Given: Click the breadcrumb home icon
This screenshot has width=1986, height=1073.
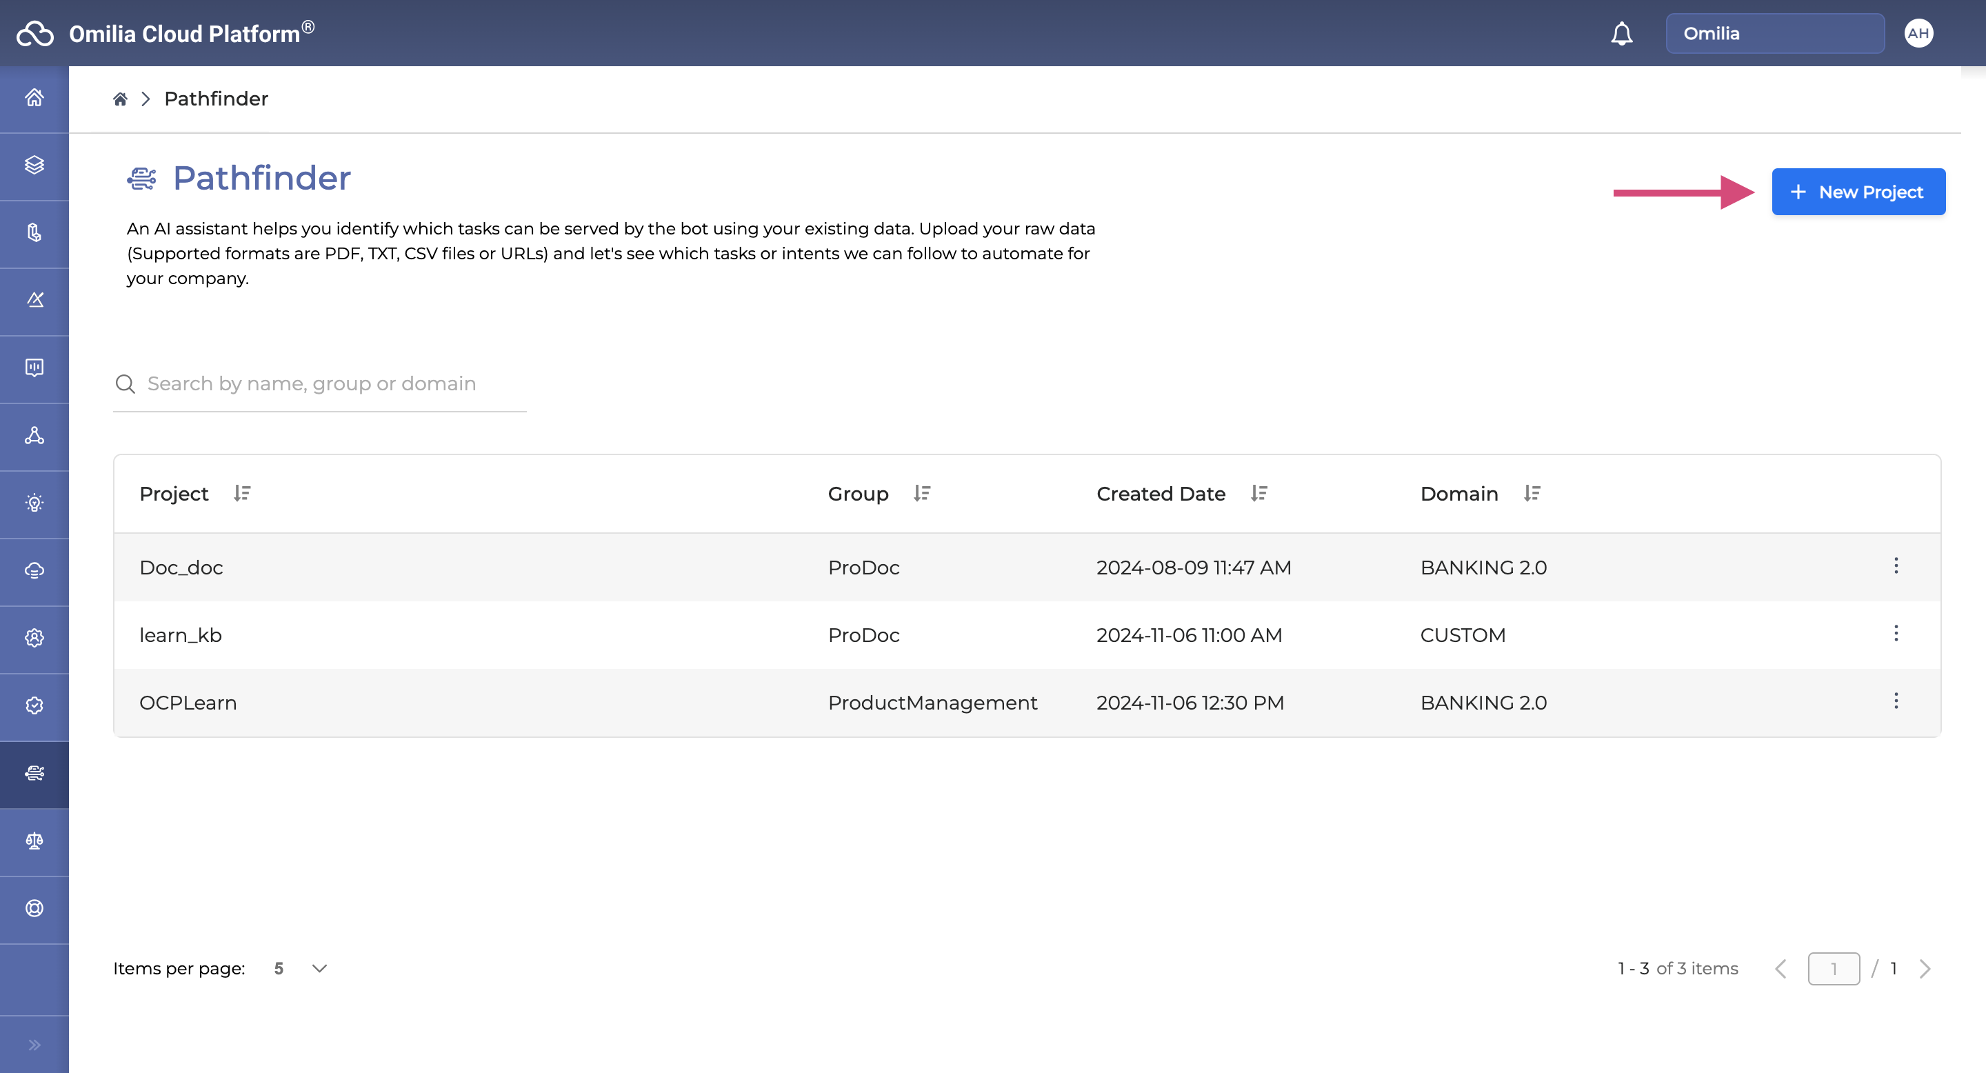Looking at the screenshot, I should (x=119, y=99).
